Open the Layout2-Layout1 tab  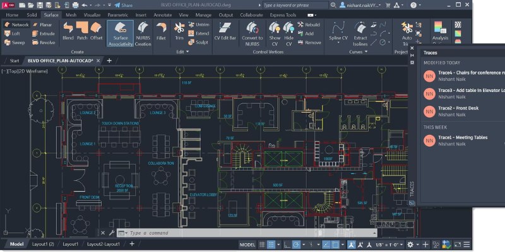(x=103, y=244)
